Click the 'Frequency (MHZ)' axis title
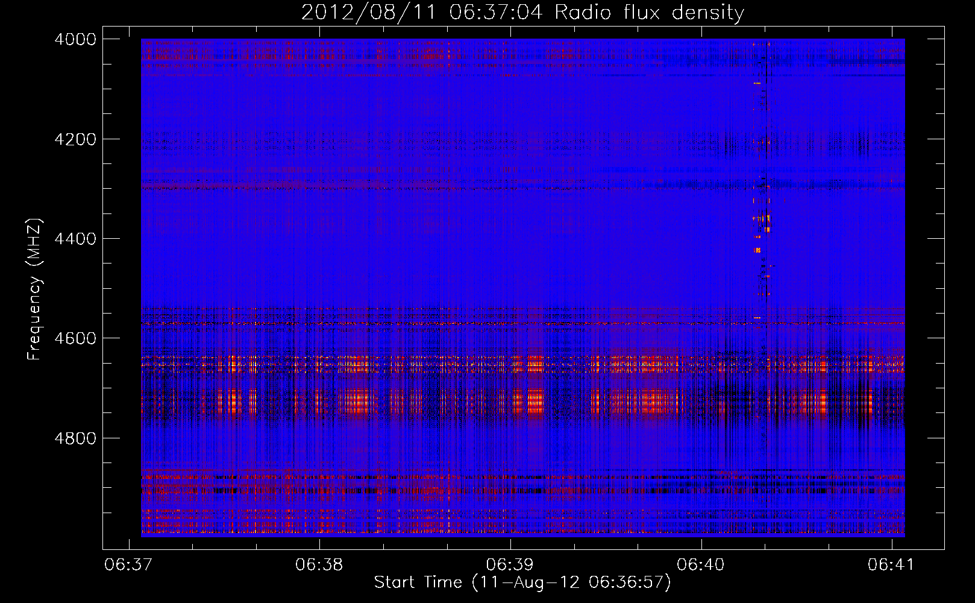 pyautogui.click(x=34, y=289)
